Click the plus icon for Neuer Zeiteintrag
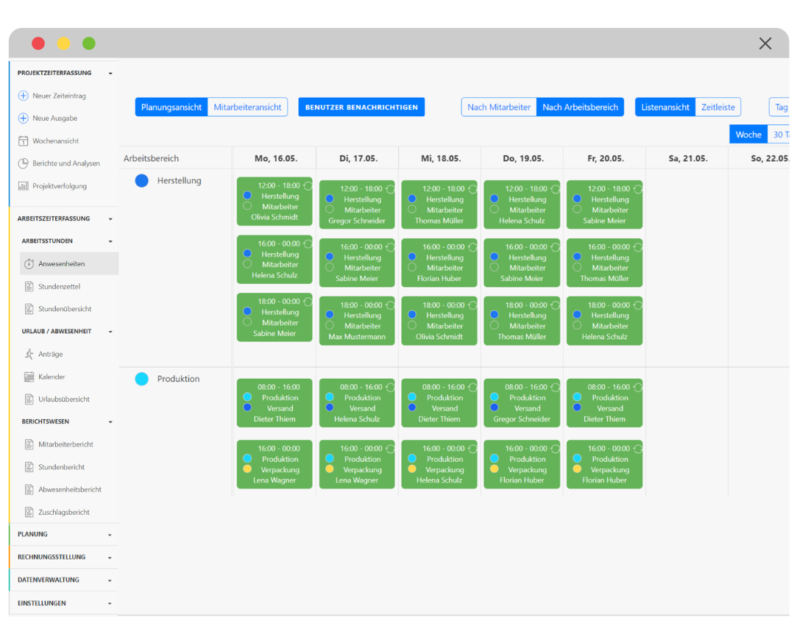Viewport: 794px width, 637px height. 23,96
